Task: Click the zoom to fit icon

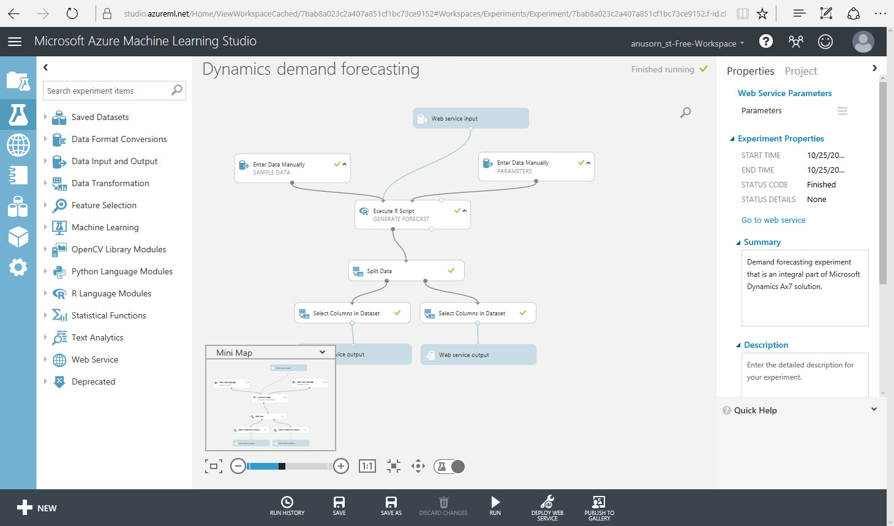Action: 213,467
